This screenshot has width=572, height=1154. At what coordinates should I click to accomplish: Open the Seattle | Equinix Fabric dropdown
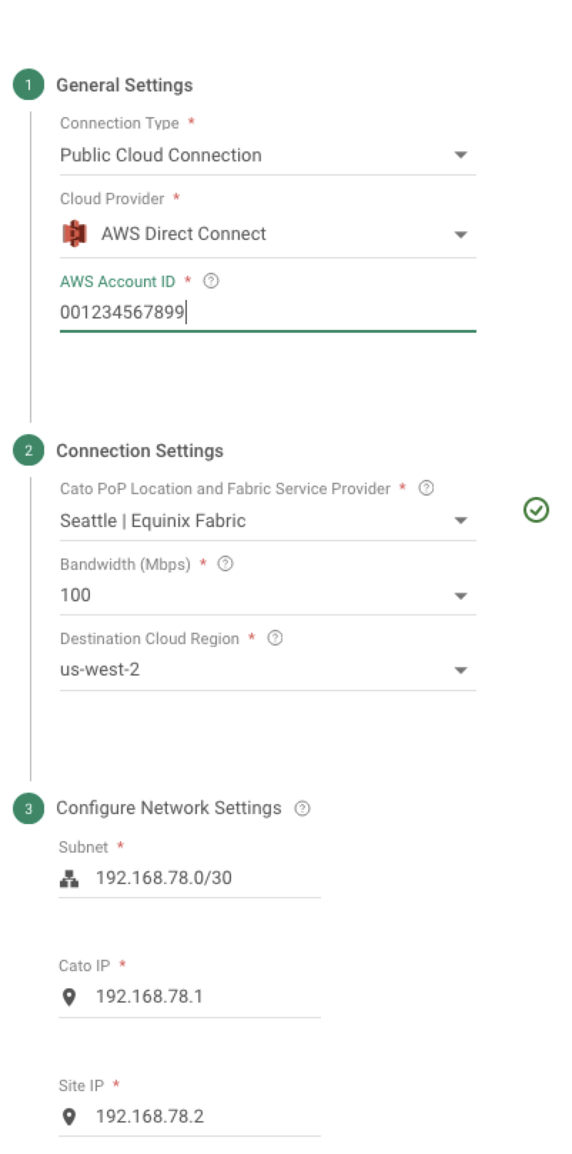coord(461,521)
